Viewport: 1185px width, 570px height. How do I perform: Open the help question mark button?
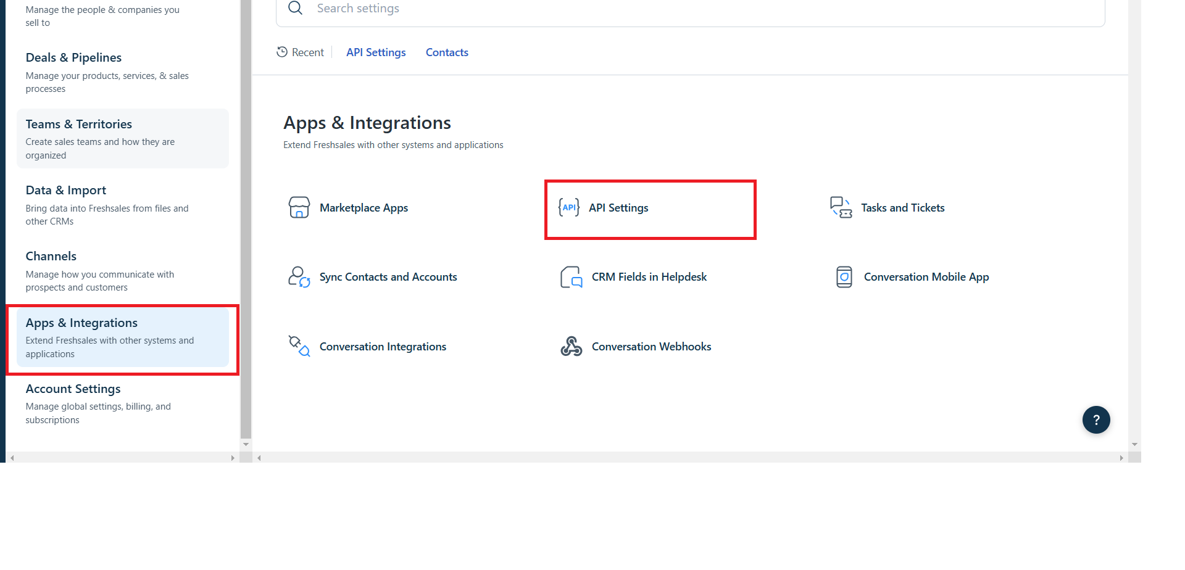(x=1096, y=420)
